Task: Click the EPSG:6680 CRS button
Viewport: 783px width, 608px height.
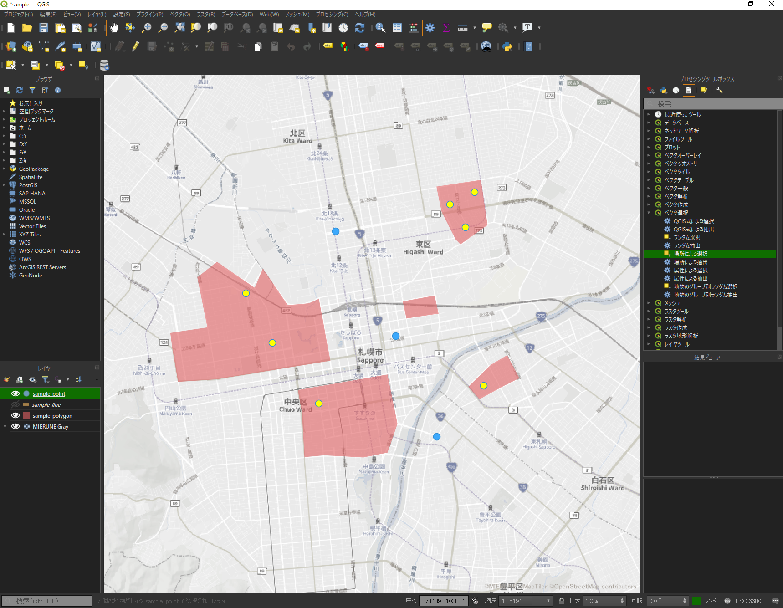Action: (742, 601)
